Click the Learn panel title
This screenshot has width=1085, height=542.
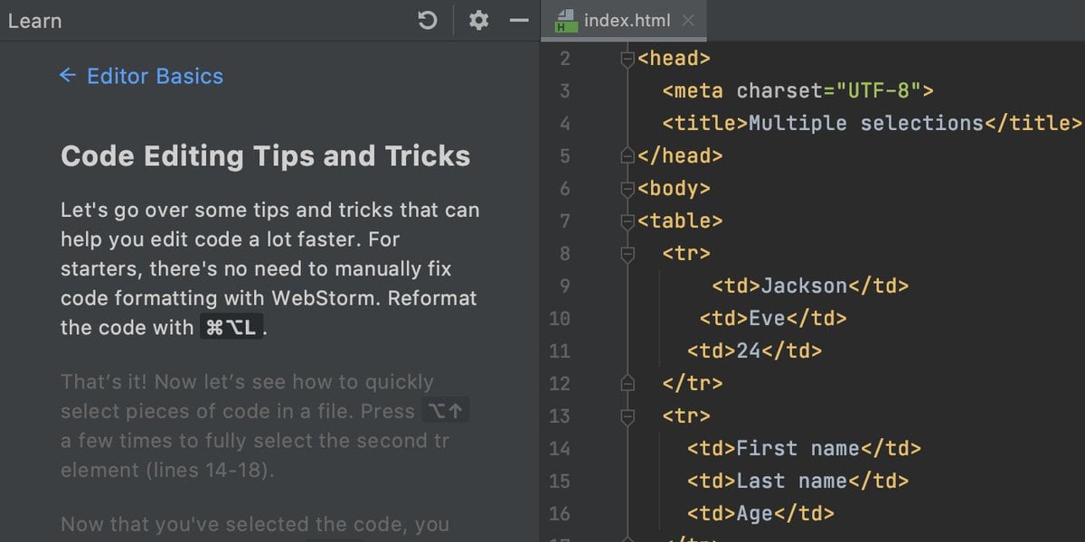[x=35, y=21]
